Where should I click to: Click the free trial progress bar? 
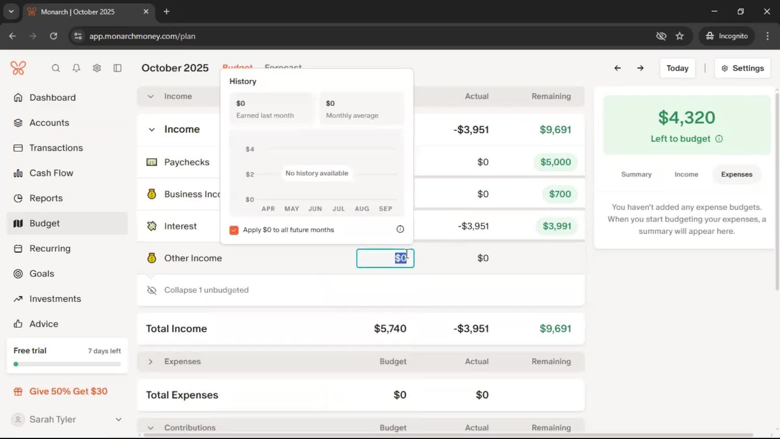tap(67, 364)
